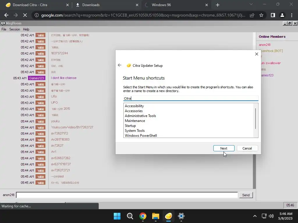Click the Start Menu name field
Screen dimensions: 298x223
[191, 98]
